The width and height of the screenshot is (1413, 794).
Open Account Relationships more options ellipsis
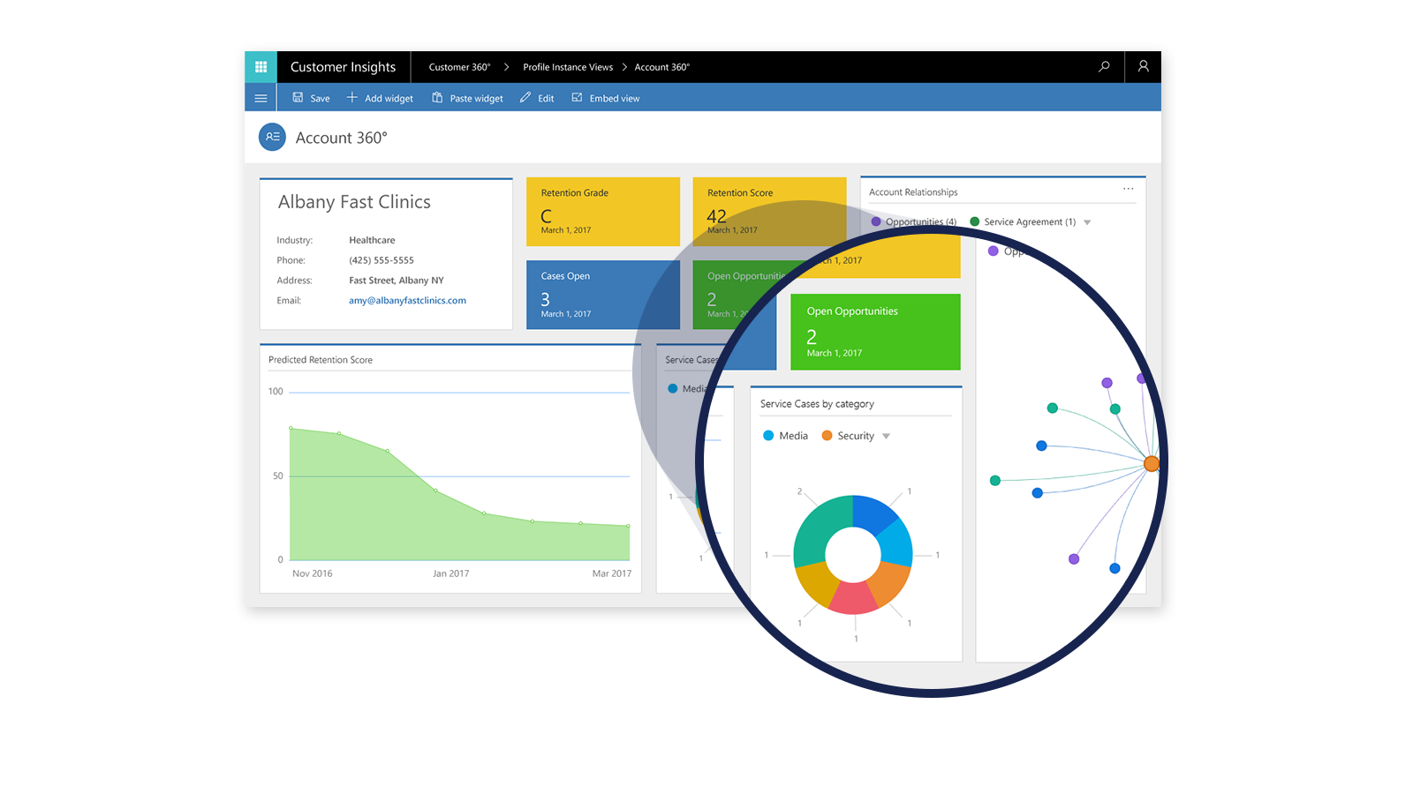coord(1128,189)
